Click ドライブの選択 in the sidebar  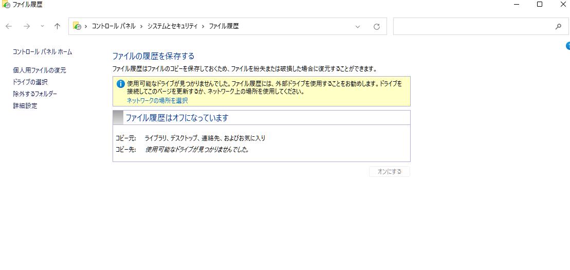click(30, 82)
